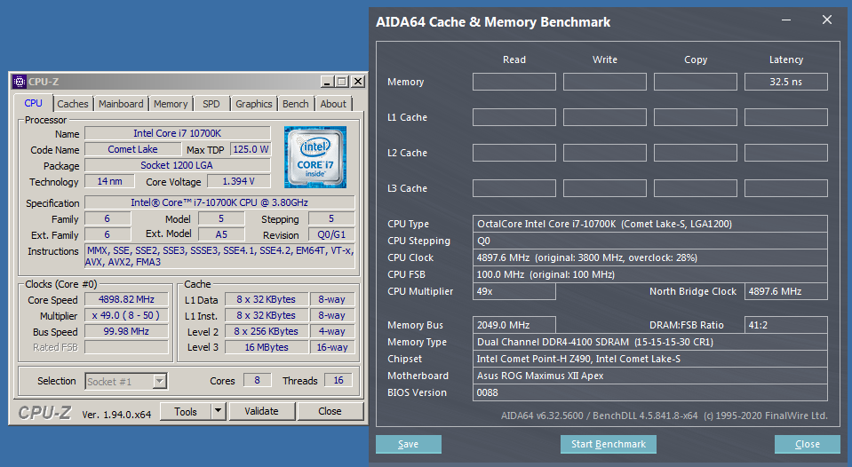Click the CPU FSB 100.0 MHz value
852x467 pixels.
(649, 274)
